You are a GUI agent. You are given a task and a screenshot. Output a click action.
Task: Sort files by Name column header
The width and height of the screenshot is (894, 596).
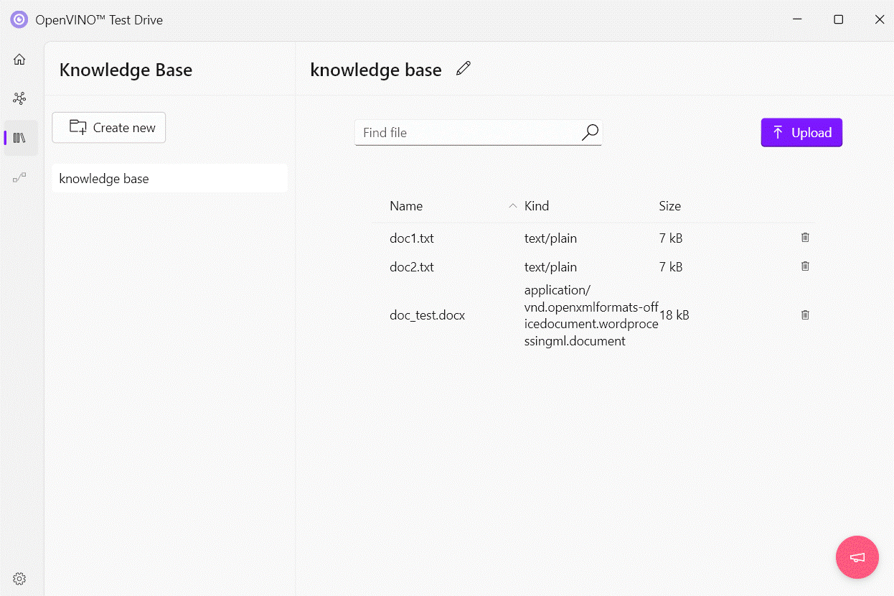coord(406,206)
